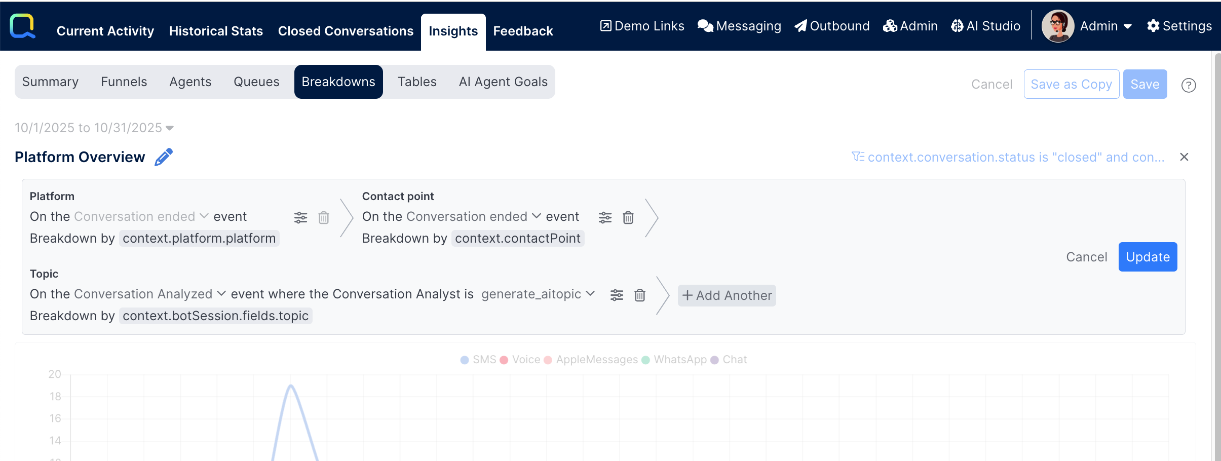Image resolution: width=1221 pixels, height=461 pixels.
Task: Select the Breakdowns sub-tab
Action: [x=338, y=82]
